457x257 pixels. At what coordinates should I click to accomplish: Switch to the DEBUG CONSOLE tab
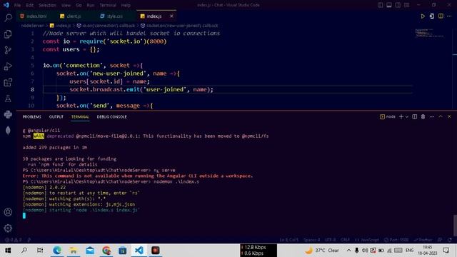pos(111,117)
